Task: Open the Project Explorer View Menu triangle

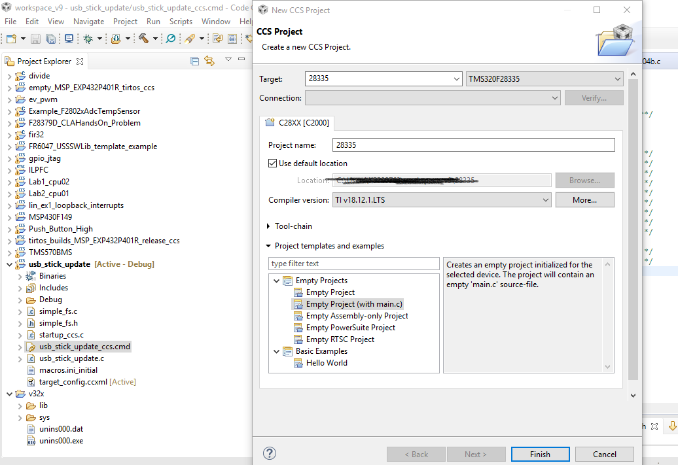Action: point(228,60)
